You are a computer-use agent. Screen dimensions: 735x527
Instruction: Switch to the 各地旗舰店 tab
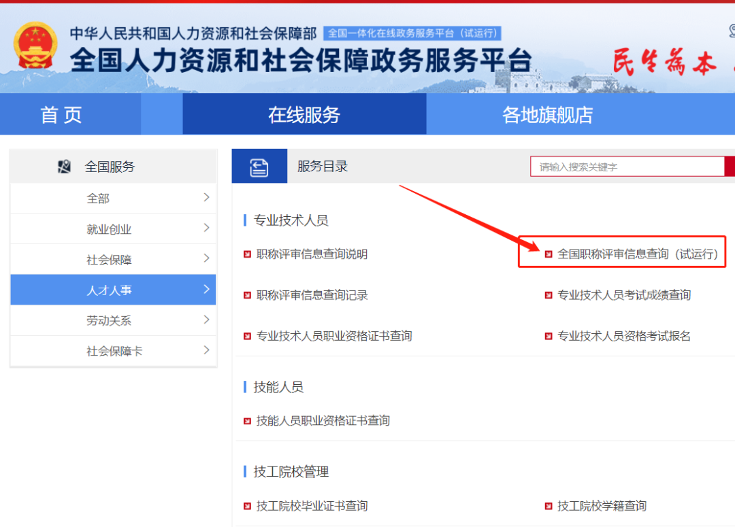pyautogui.click(x=547, y=115)
